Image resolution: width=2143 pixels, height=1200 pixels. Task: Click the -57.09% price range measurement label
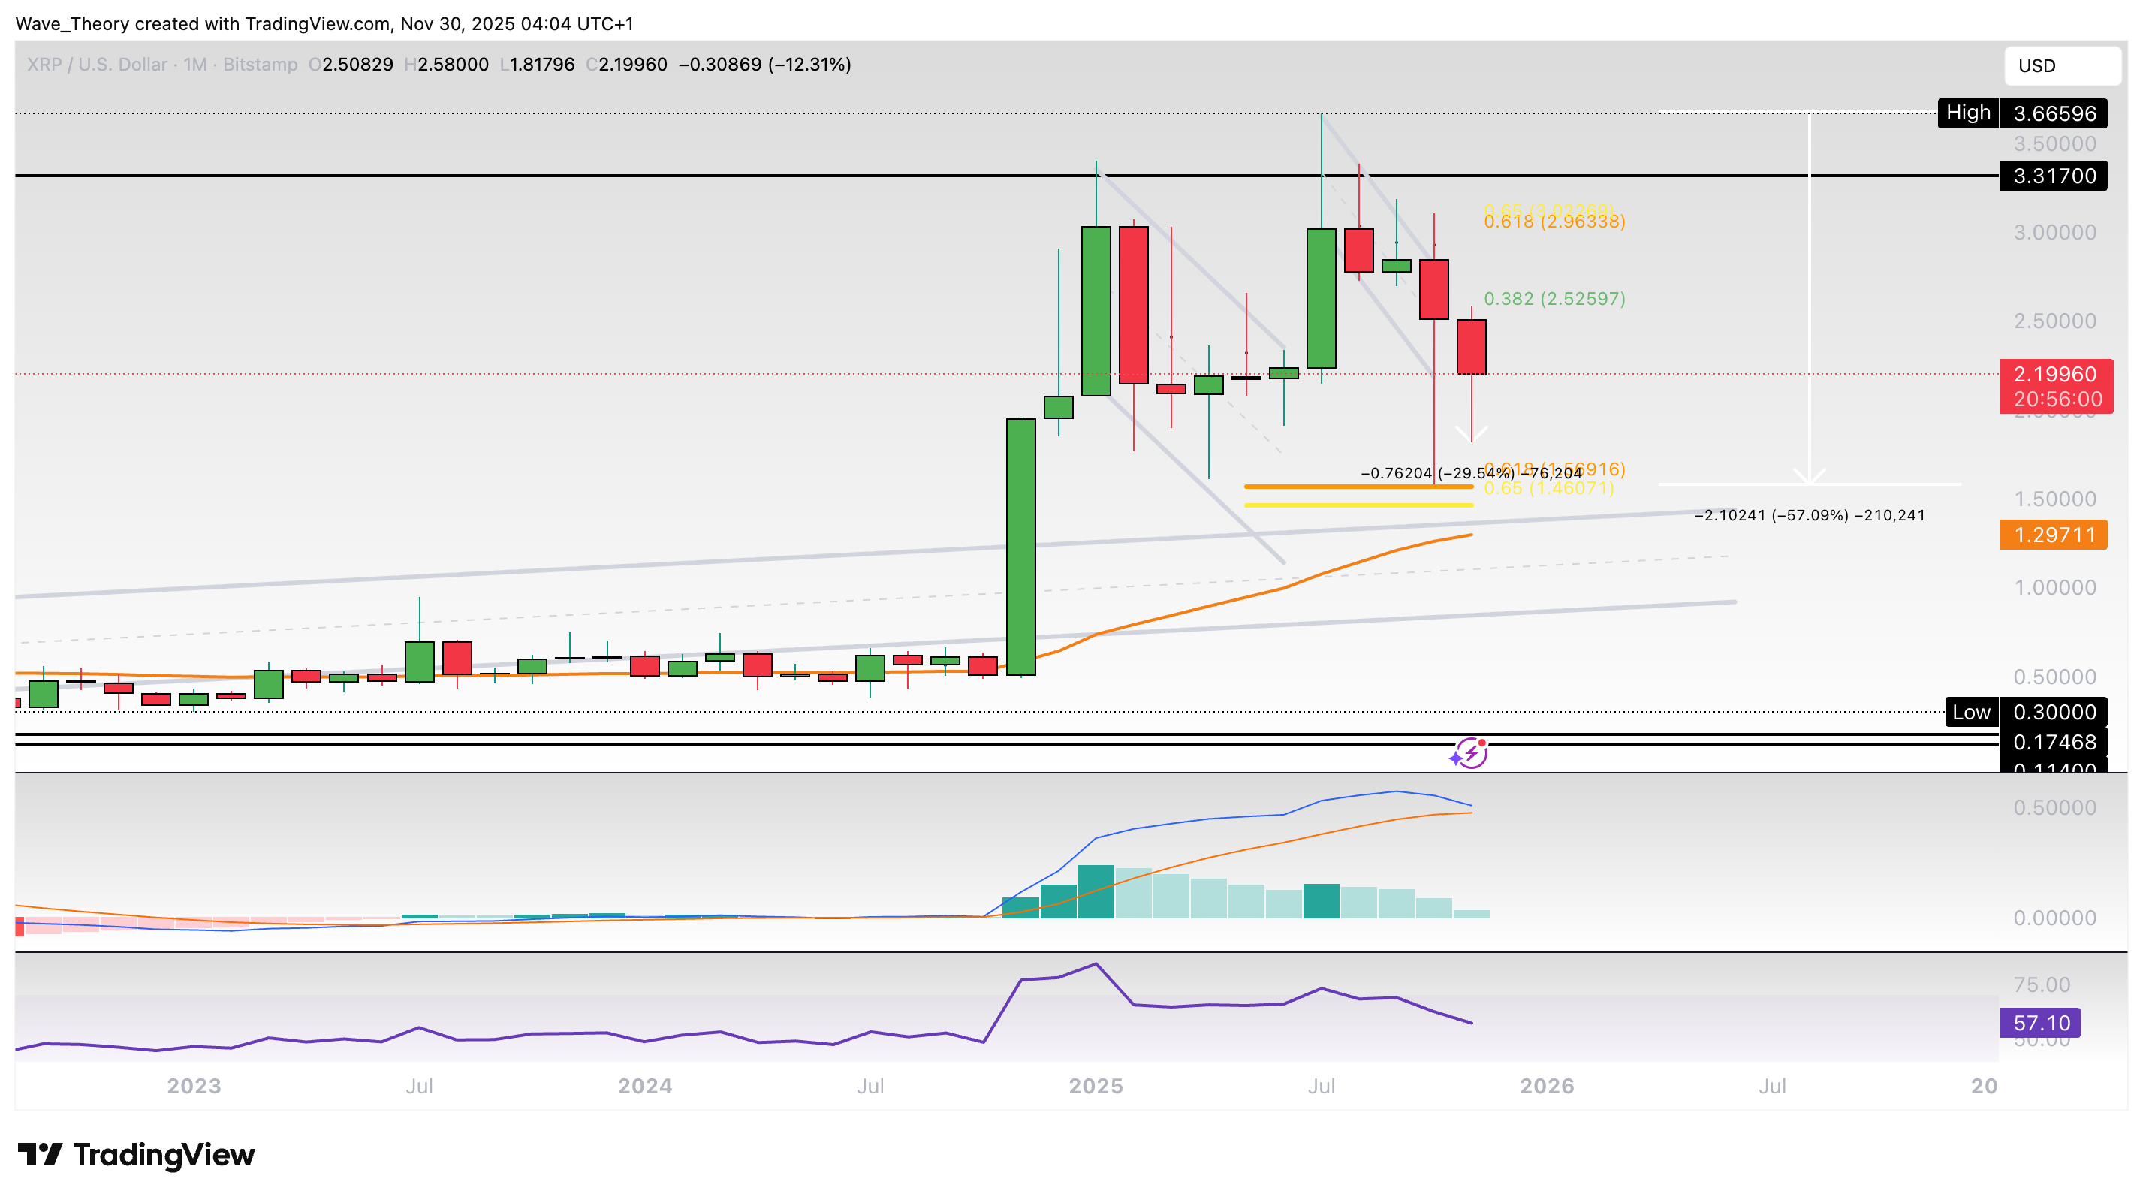pyautogui.click(x=1810, y=515)
